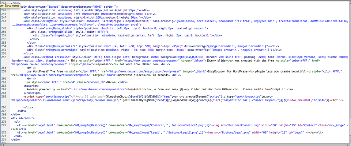Click line number 248 in the gutter
Viewport: 351px width, 146px height.
pos(4,21)
